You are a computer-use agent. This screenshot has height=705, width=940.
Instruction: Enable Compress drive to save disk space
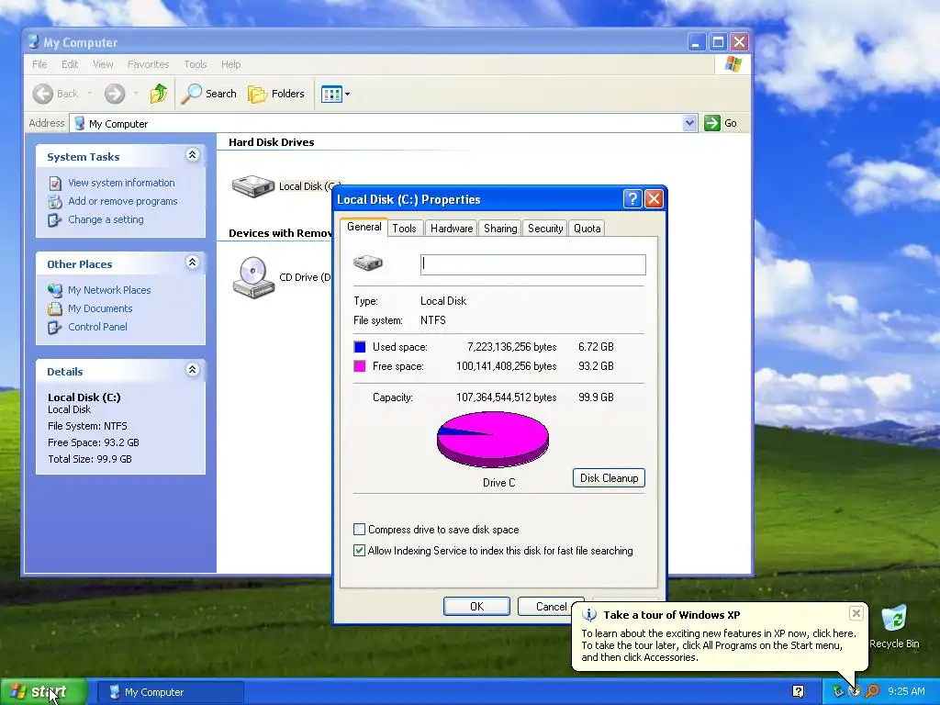359,530
